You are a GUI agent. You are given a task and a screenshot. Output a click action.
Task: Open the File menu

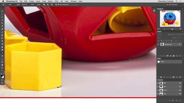[x=21, y=1]
